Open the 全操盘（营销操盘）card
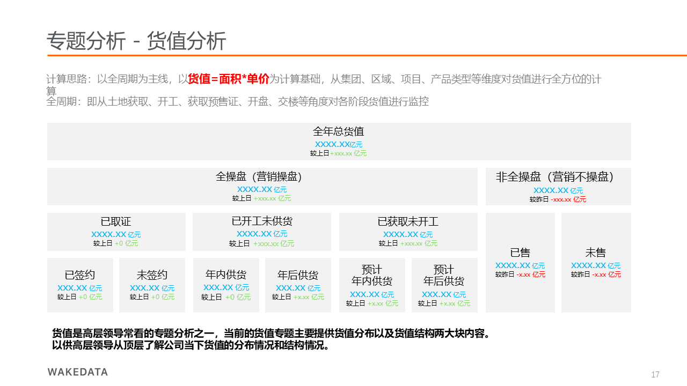This screenshot has width=687, height=386. pos(262,187)
